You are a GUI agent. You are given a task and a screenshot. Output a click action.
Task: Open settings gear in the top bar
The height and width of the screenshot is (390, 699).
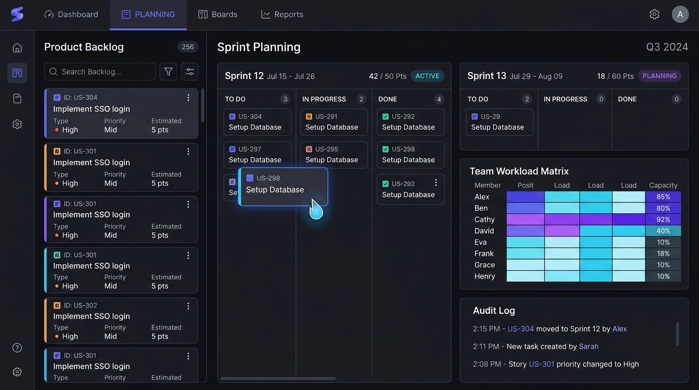click(654, 14)
